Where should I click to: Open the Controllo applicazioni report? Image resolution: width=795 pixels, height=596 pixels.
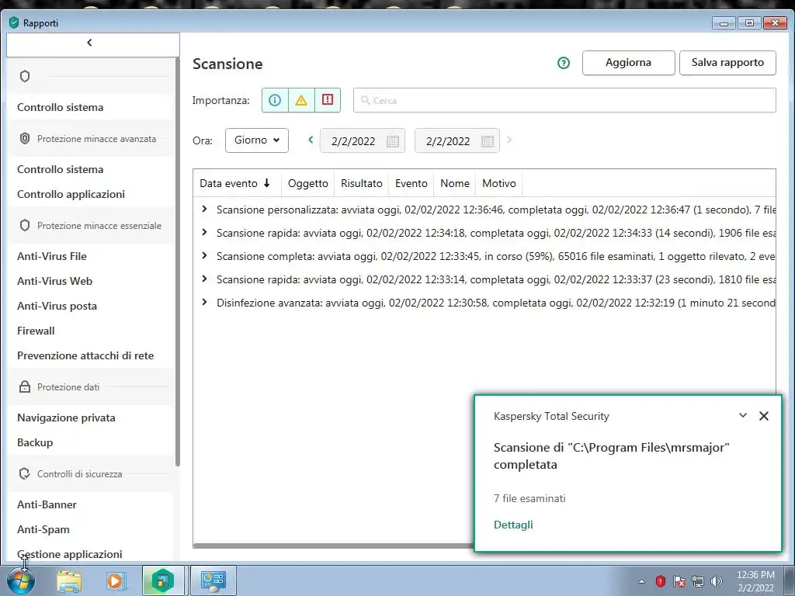71,194
